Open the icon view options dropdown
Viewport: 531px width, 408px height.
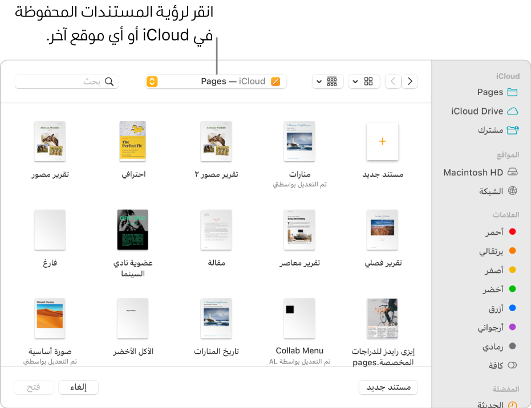[x=364, y=81]
